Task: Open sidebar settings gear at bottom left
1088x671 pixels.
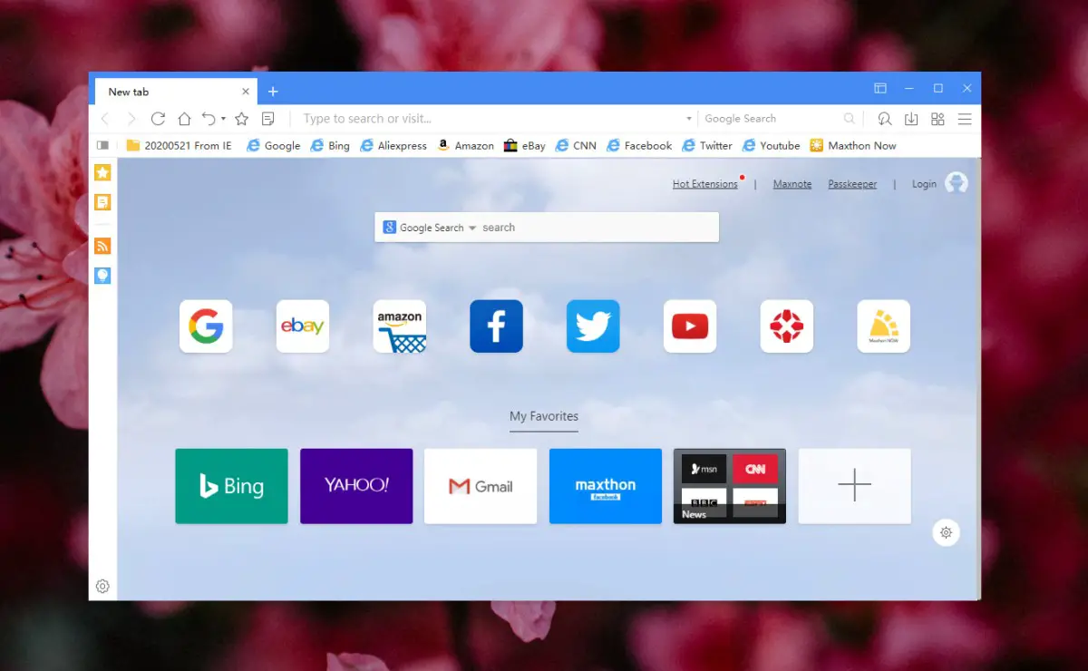Action: pyautogui.click(x=102, y=587)
